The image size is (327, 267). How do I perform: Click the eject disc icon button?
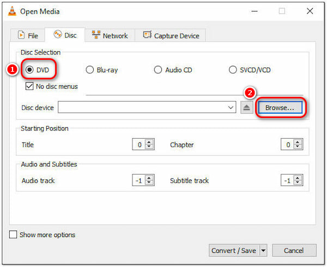click(246, 108)
